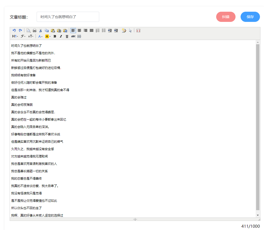Open the font family dropdown
Viewport: 264px width, 230px height.
click(x=23, y=36)
